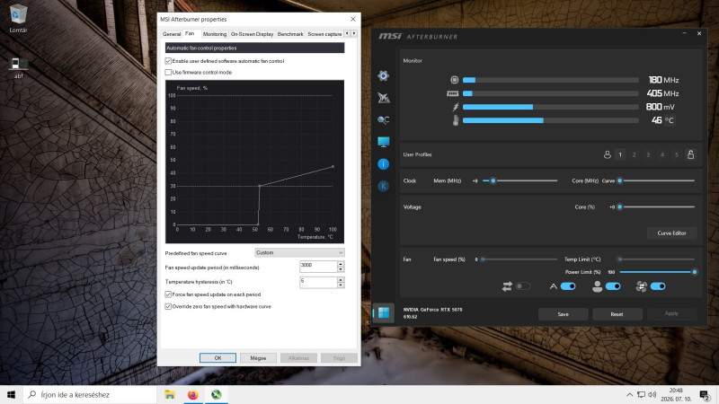Viewport: 719px width, 404px height.
Task: Click OK in properties dialog
Action: tap(217, 357)
